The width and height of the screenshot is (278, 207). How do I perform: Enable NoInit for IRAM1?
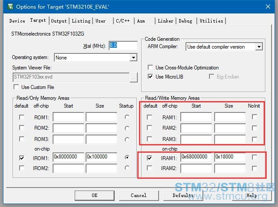[255, 157]
